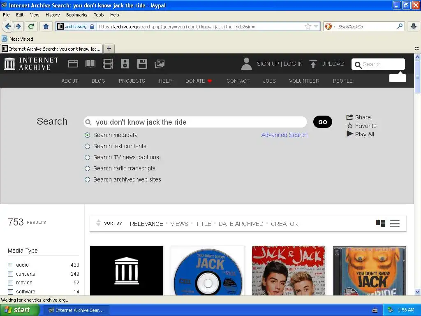Open the Bookmarks menu
Image resolution: width=421 pixels, height=316 pixels.
(77, 15)
